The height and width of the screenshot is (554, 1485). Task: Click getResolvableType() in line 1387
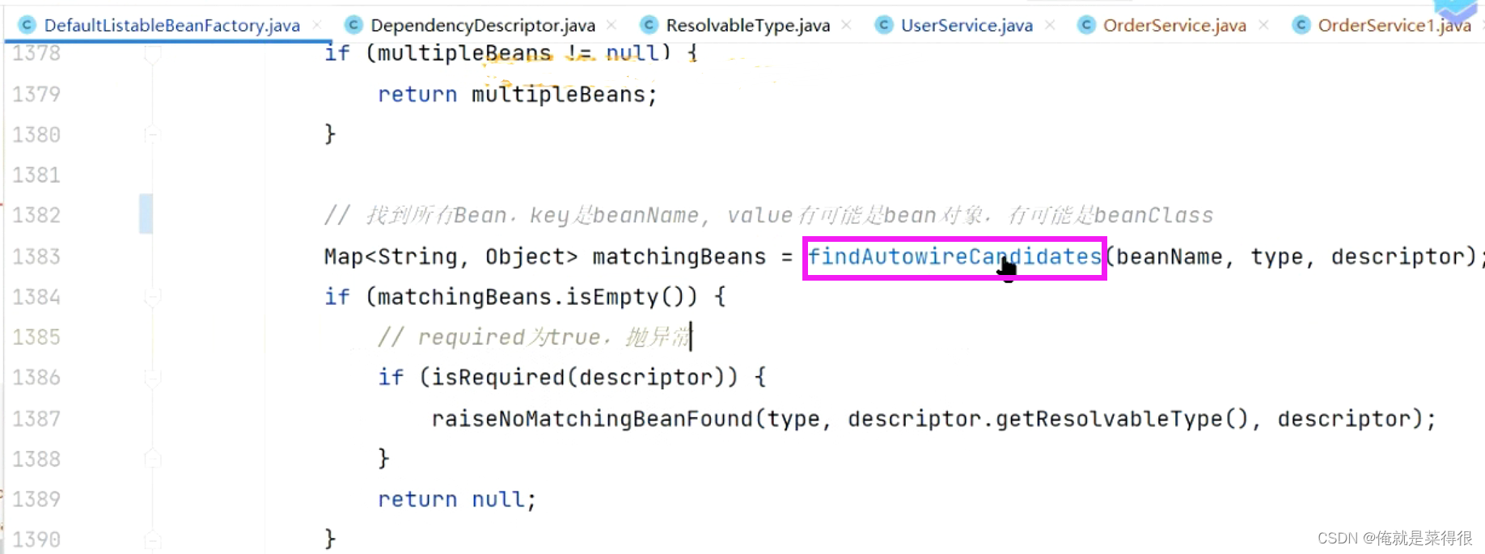click(x=1122, y=419)
